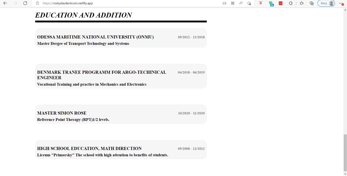Reload the current page
The width and height of the screenshot is (347, 176).
coord(25,3)
